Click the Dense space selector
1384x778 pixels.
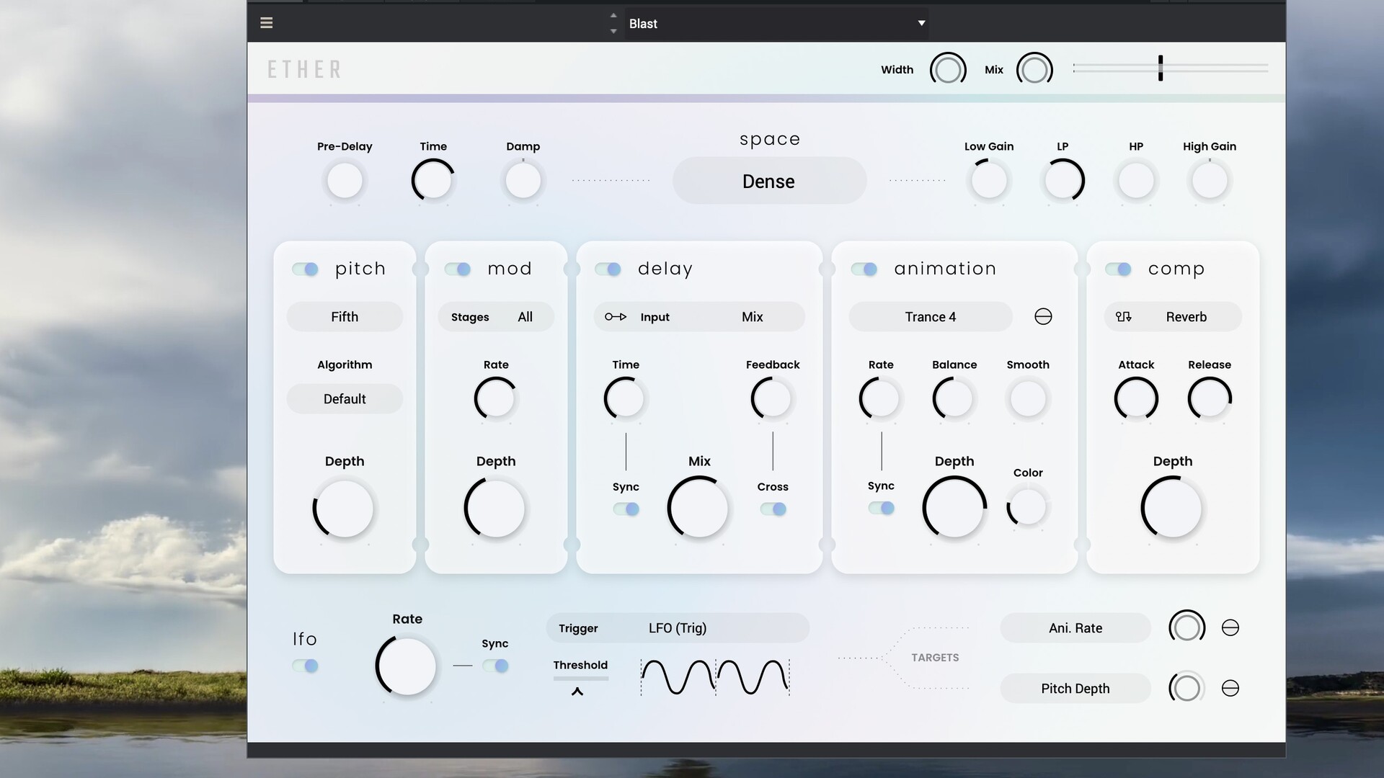click(x=768, y=181)
